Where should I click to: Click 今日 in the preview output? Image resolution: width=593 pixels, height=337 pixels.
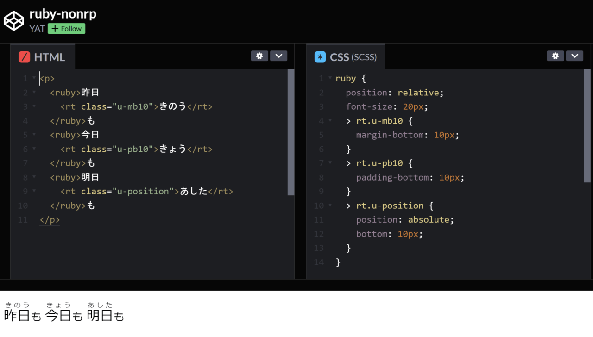pyautogui.click(x=58, y=316)
